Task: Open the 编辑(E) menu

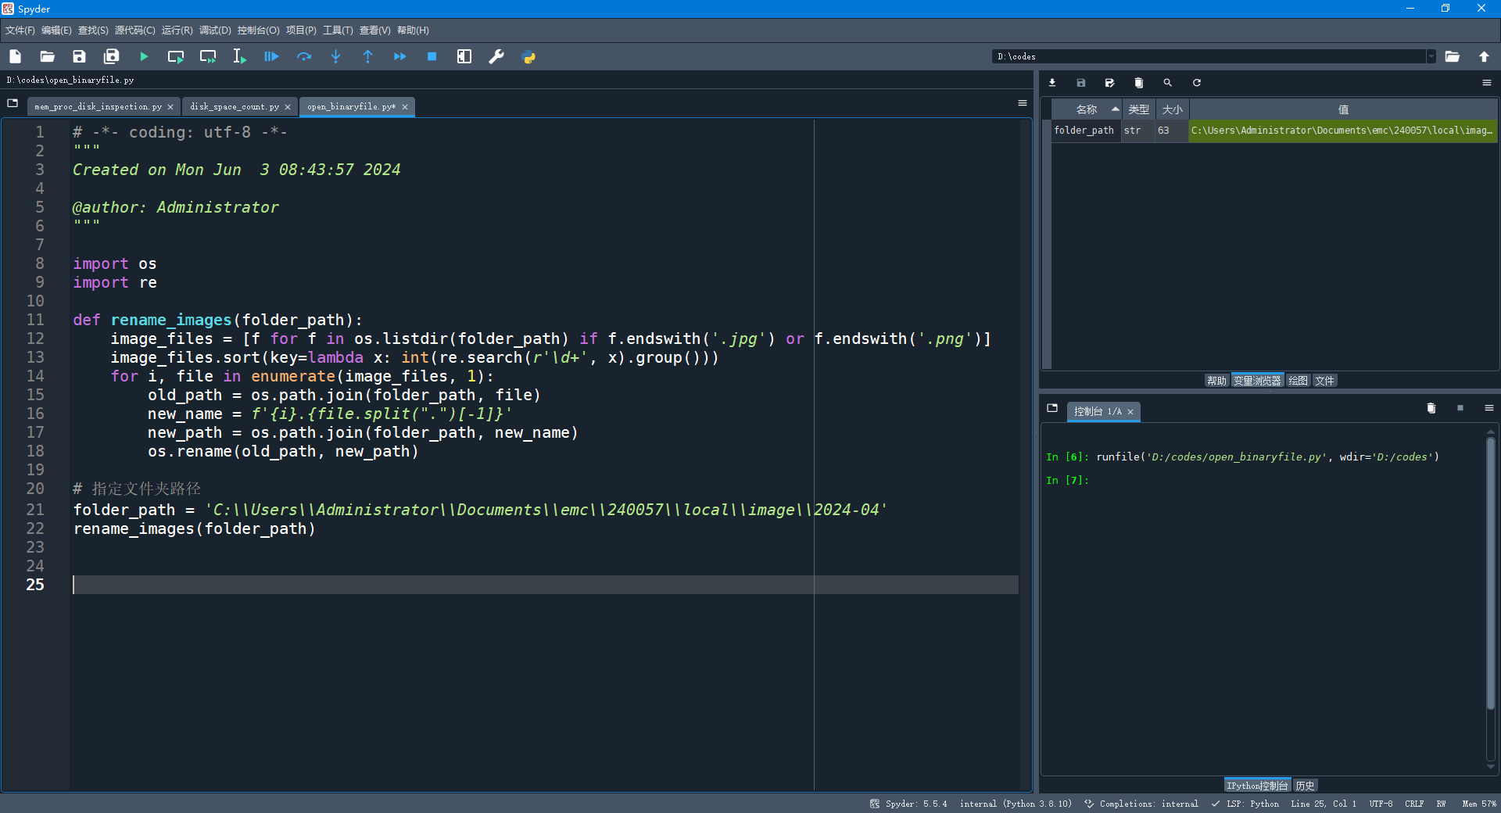Action: pyautogui.click(x=56, y=30)
